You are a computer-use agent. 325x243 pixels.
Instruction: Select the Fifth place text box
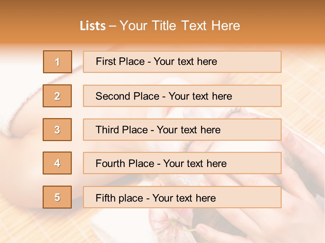182,197
